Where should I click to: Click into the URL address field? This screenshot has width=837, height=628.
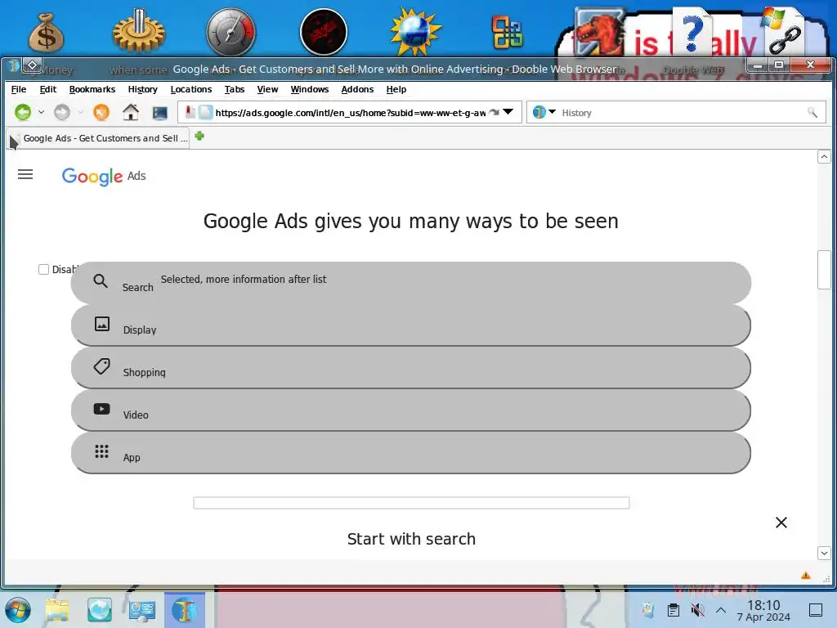click(350, 113)
